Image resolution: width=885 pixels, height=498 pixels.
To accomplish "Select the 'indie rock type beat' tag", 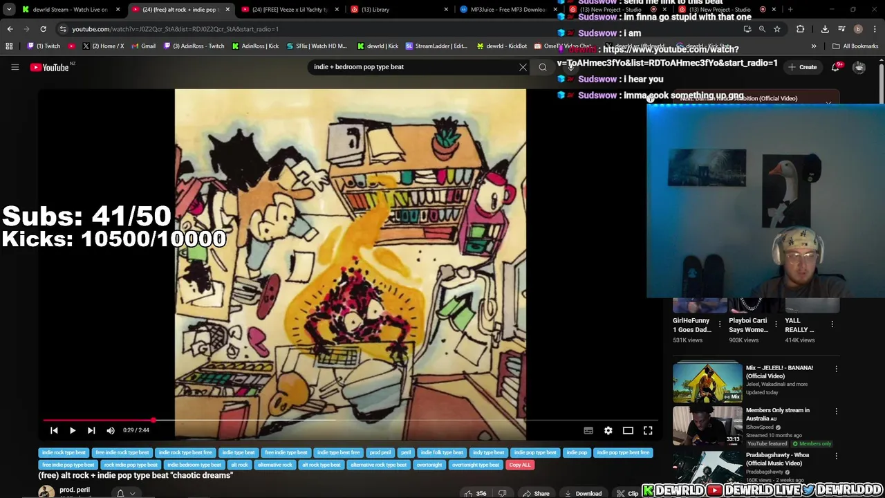I will pyautogui.click(x=64, y=452).
